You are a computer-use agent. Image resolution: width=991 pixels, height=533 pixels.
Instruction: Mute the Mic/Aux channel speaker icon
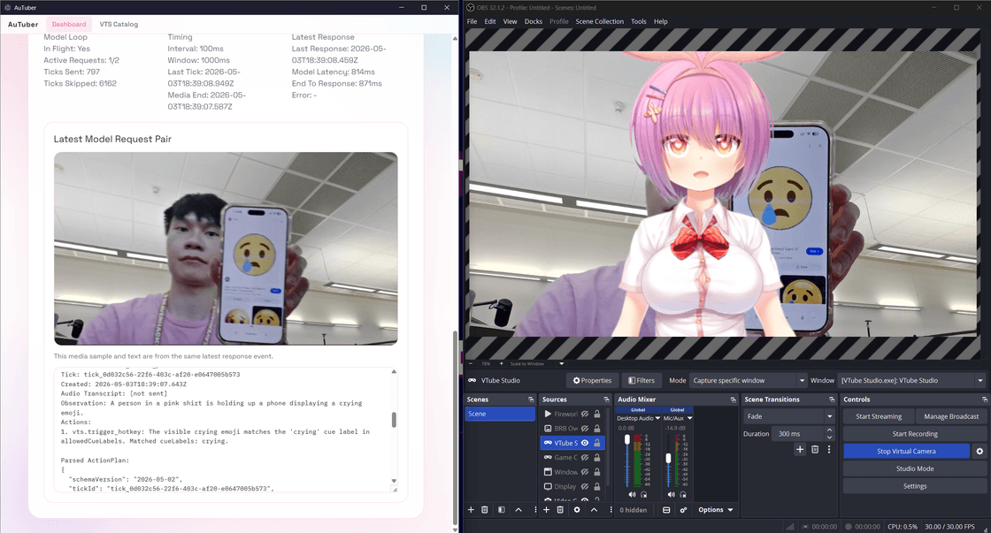tap(672, 494)
